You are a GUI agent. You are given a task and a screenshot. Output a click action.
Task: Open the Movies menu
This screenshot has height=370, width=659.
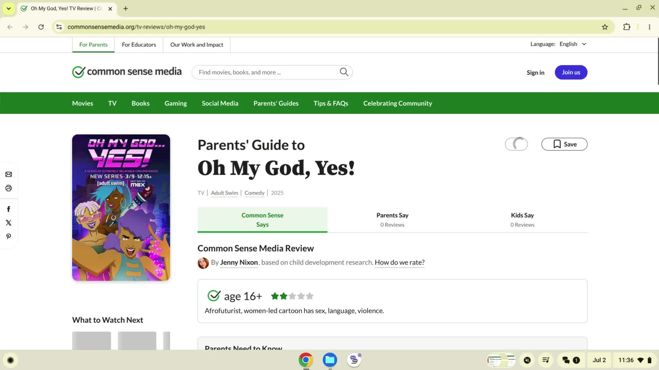click(82, 103)
